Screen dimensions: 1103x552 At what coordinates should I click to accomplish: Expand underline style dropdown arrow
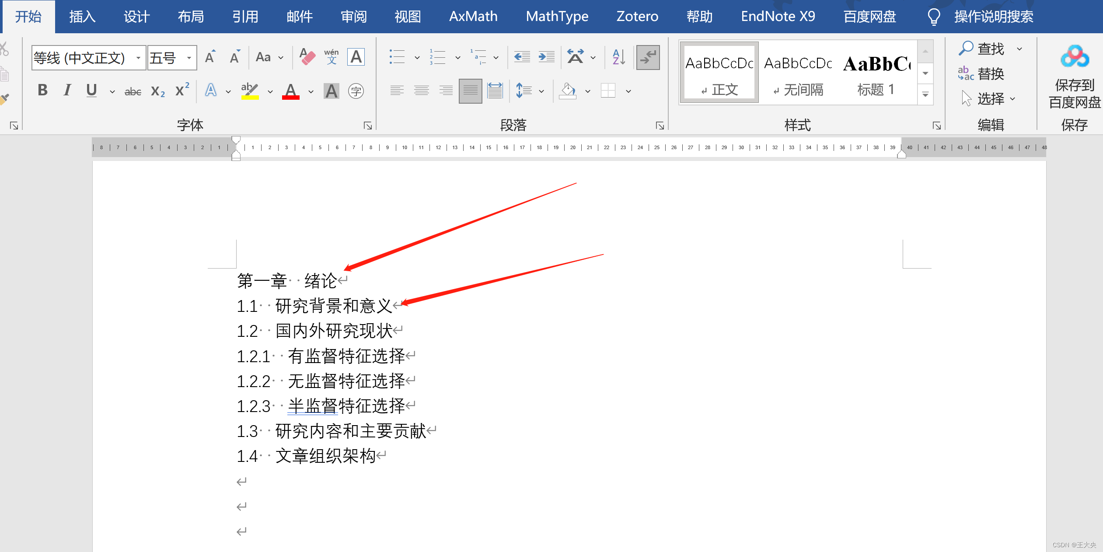tap(112, 91)
